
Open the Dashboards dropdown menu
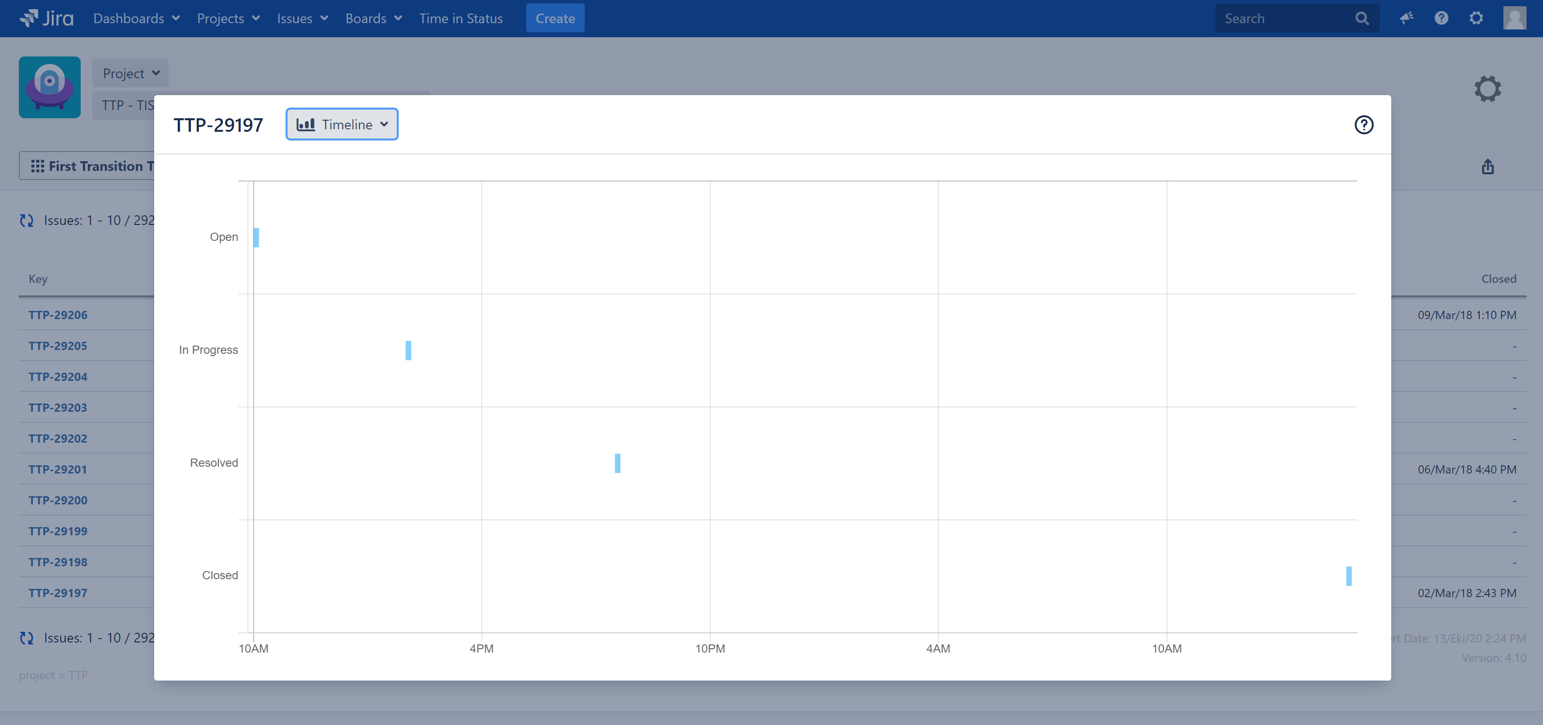tap(136, 18)
